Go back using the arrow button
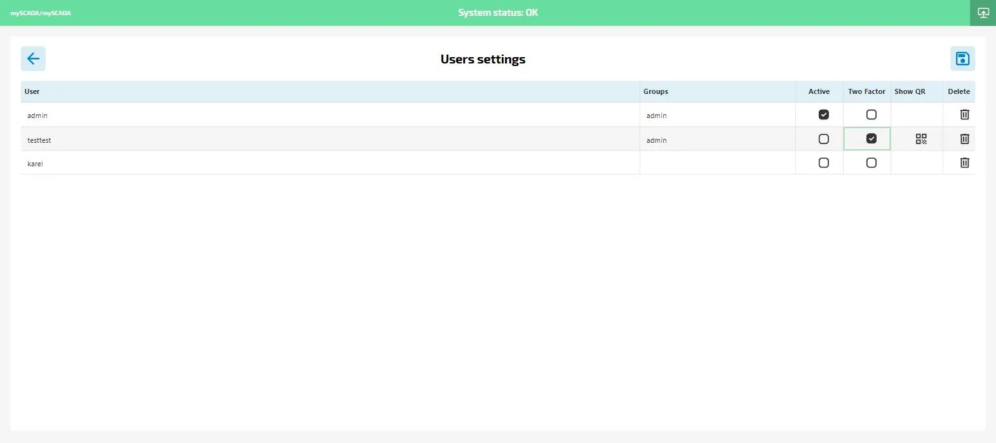Viewport: 996px width, 443px height. [x=33, y=59]
